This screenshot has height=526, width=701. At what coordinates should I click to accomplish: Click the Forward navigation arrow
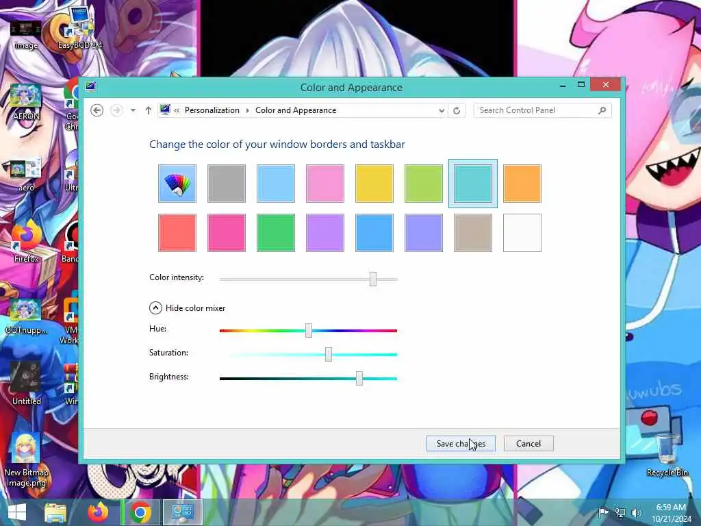pyautogui.click(x=116, y=110)
